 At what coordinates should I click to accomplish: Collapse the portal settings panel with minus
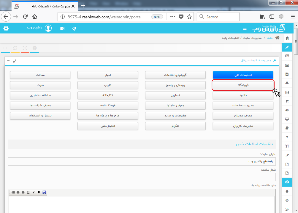8,61
